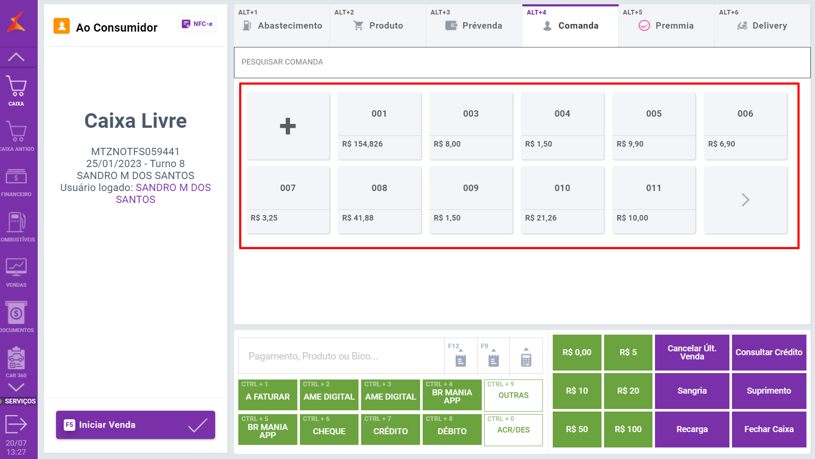Viewport: 815px width, 459px height.
Task: Switch to the Delivery tab
Action: point(762,26)
